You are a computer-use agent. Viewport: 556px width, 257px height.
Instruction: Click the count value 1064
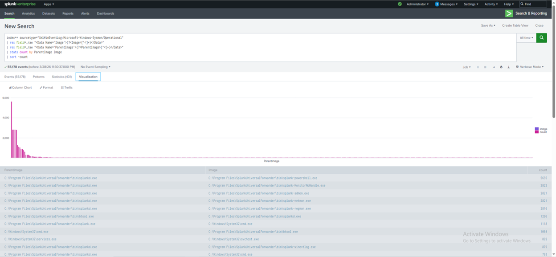[543, 232]
